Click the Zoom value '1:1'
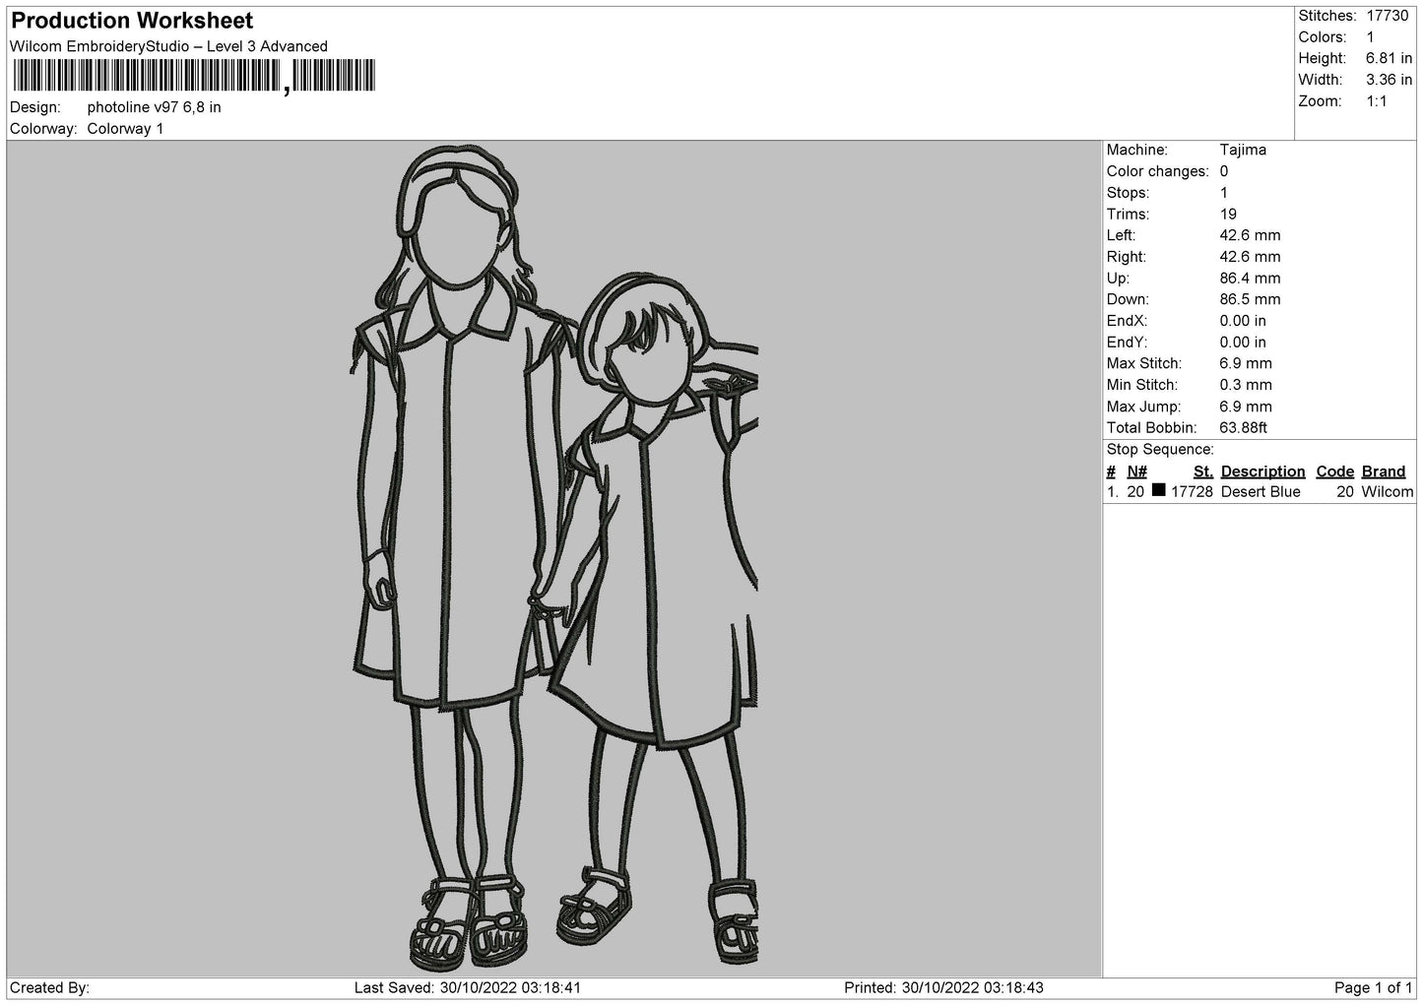1423x1005 pixels. [1377, 101]
